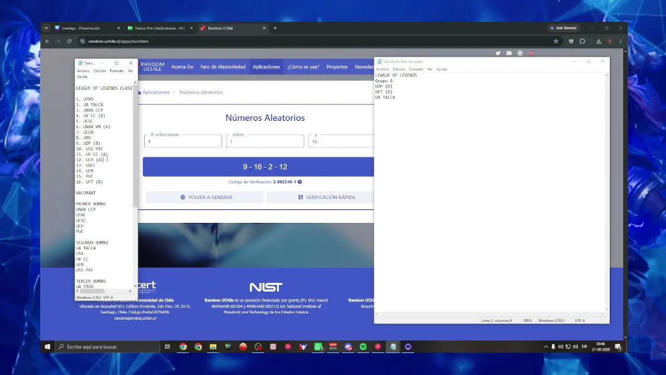Screen dimensions: 666x375
Task: Click the RANDOM UCHILE logo link
Action: pyautogui.click(x=152, y=67)
